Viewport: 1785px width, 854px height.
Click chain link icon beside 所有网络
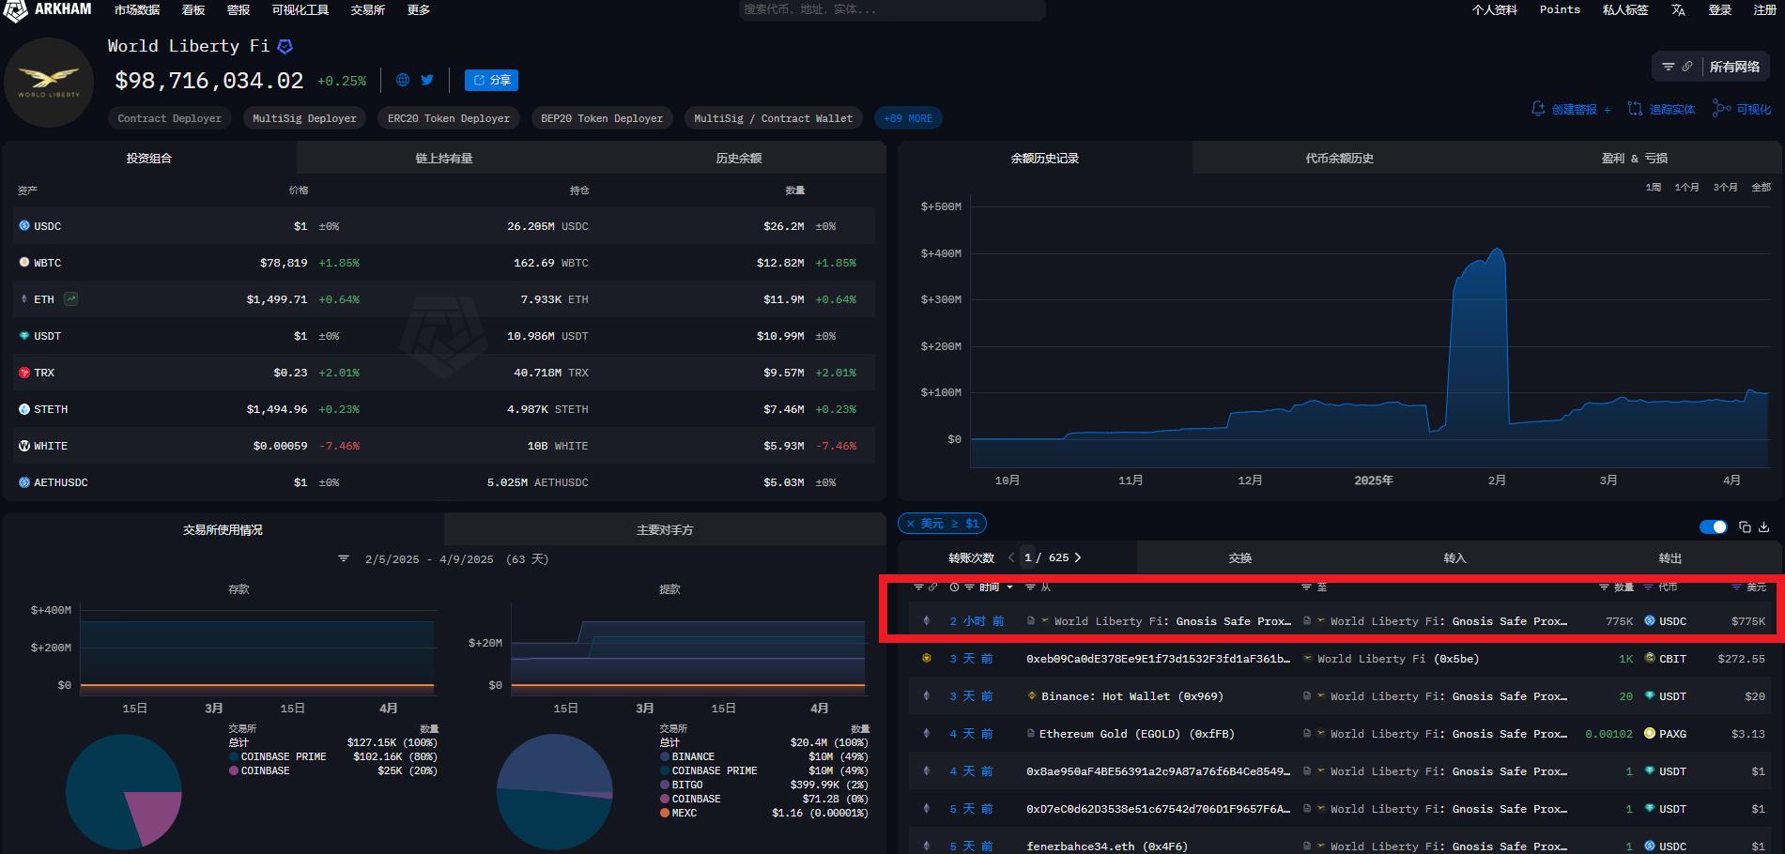[x=1687, y=67]
